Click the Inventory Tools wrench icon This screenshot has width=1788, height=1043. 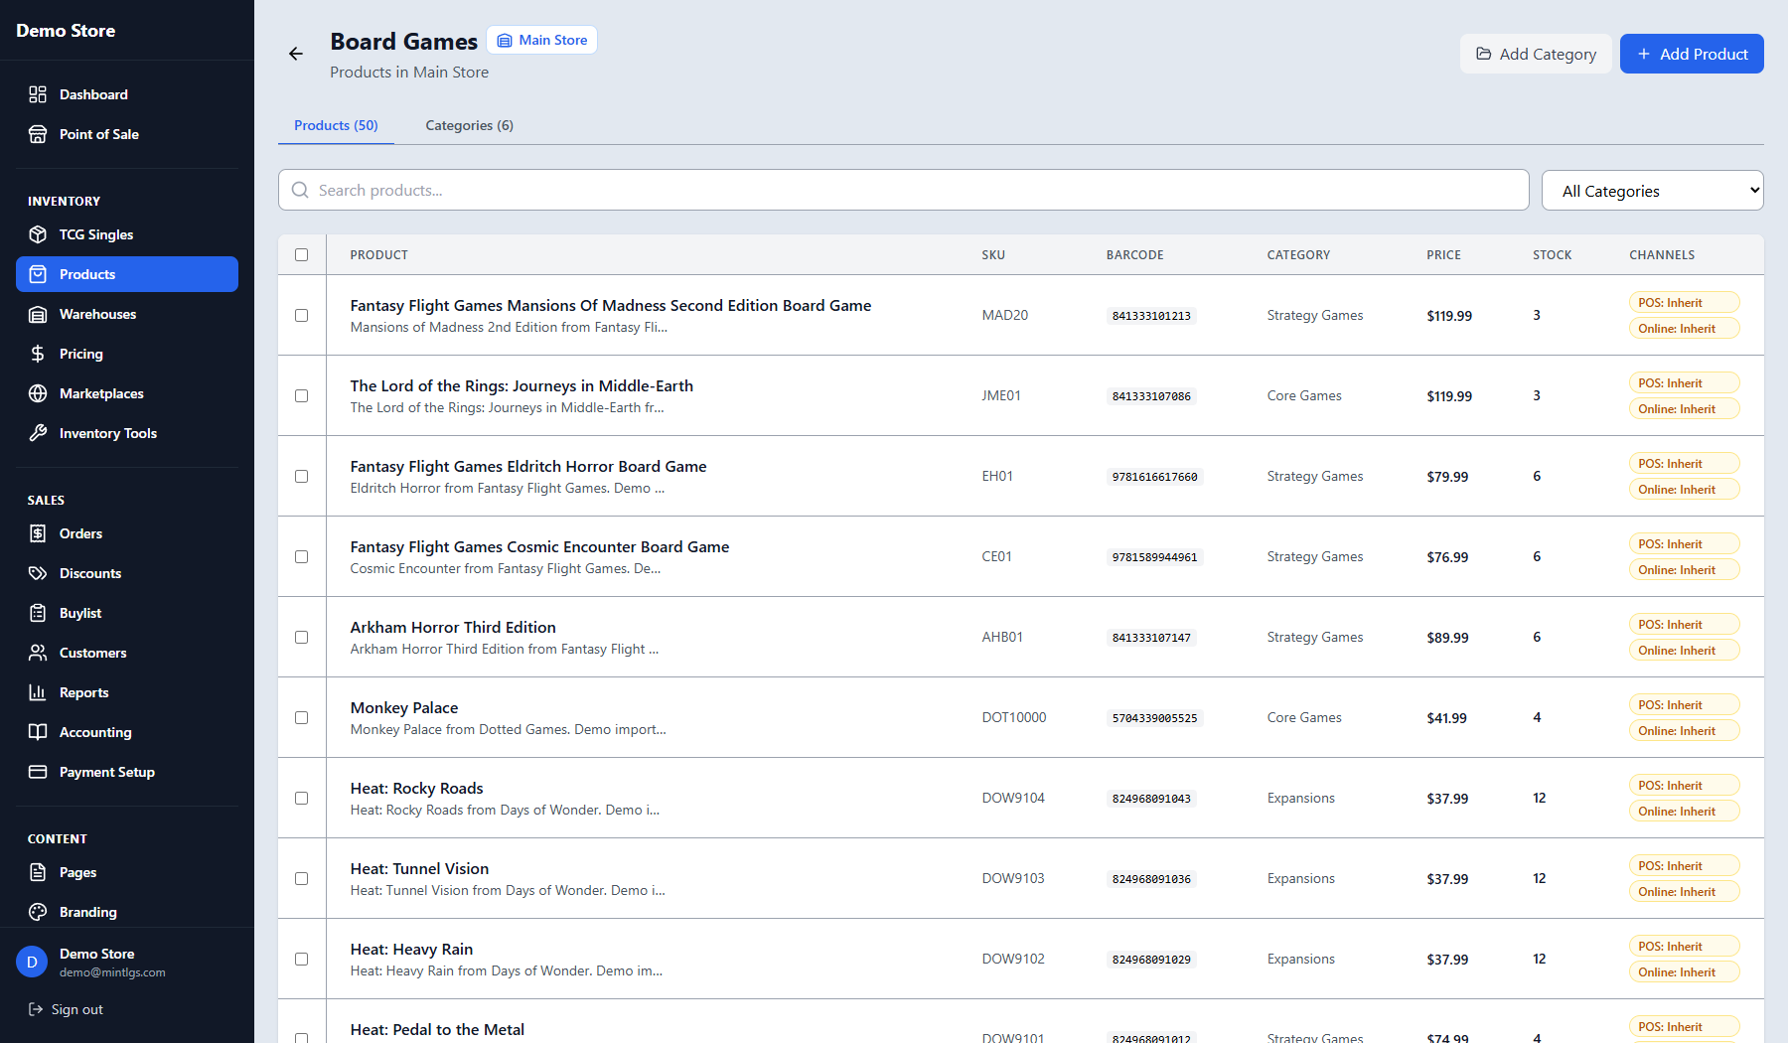38,433
